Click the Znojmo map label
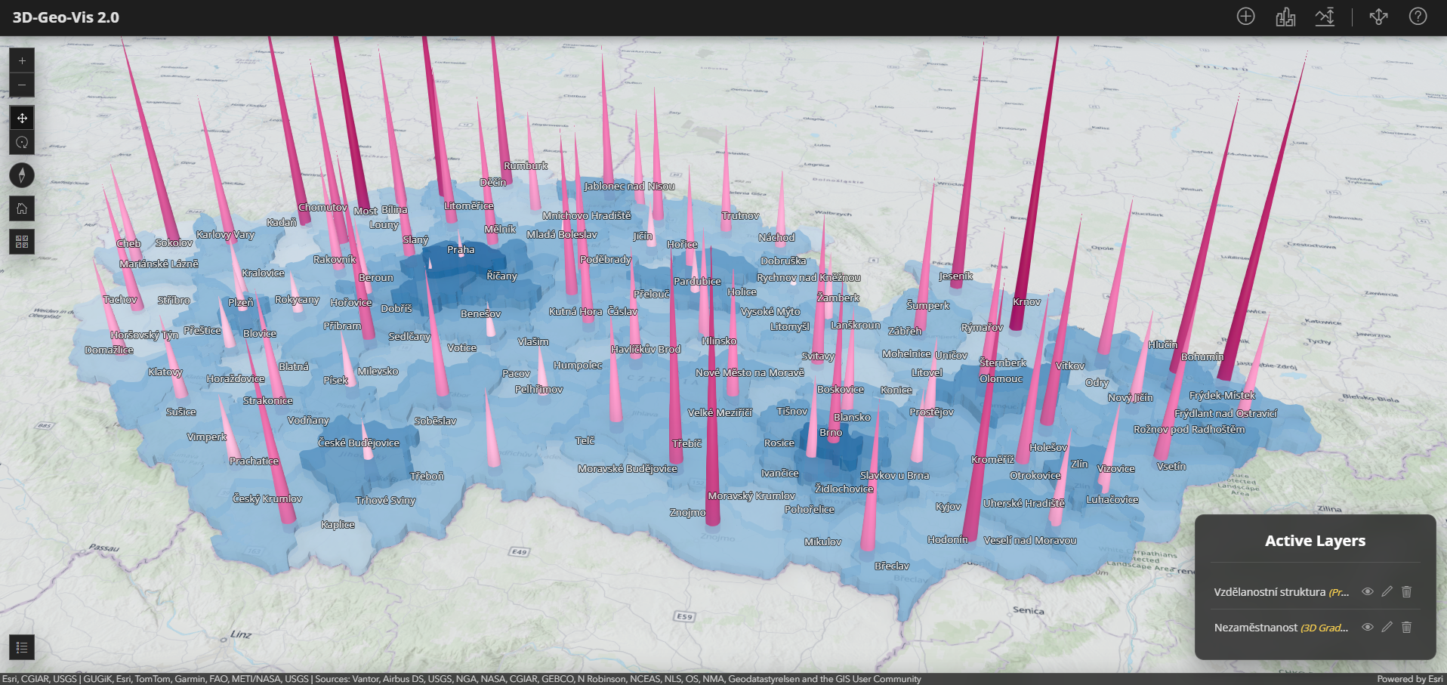 (x=688, y=513)
